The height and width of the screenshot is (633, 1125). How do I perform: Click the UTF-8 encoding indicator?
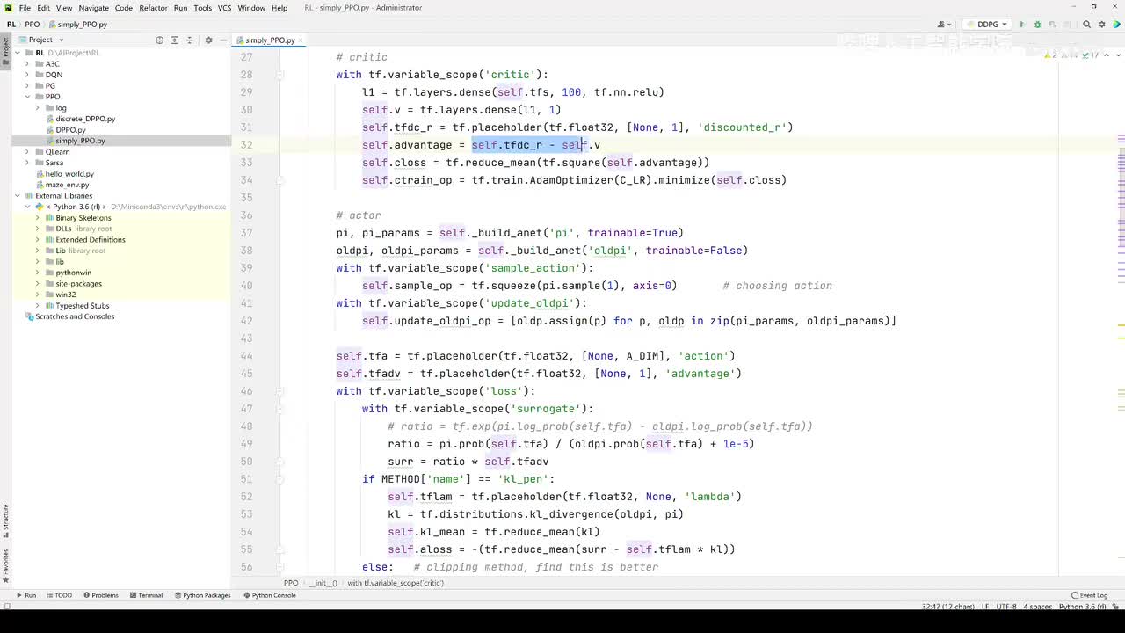click(x=1007, y=607)
